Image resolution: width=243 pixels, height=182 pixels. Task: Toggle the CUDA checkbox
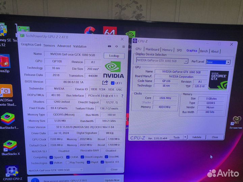[x=67, y=157]
